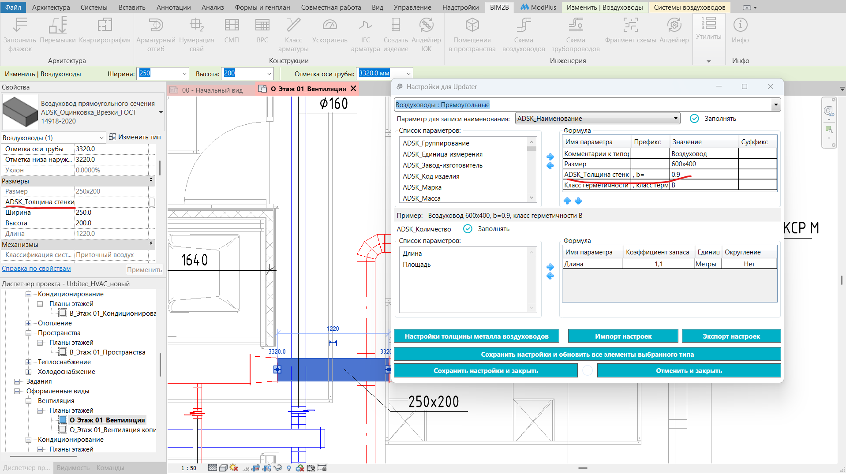846x474 pixels.
Task: Save settings and update all elements of type
Action: (x=587, y=354)
